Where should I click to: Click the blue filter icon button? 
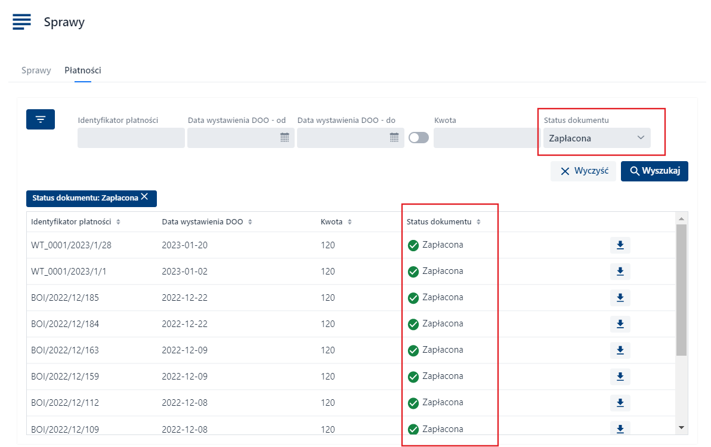[41, 119]
